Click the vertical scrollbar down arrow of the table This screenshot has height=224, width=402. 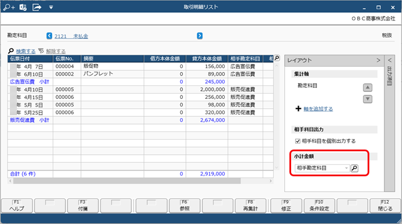pyautogui.click(x=277, y=168)
